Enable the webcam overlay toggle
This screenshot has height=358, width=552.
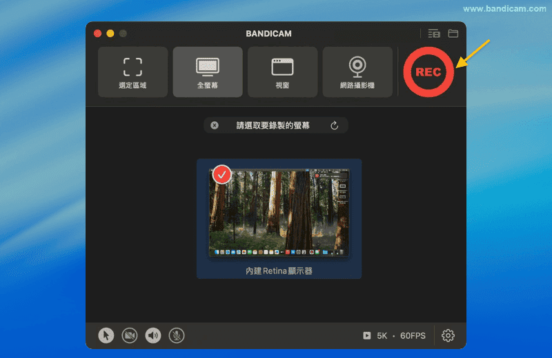130,335
